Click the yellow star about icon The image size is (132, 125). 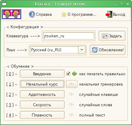click(64, 14)
